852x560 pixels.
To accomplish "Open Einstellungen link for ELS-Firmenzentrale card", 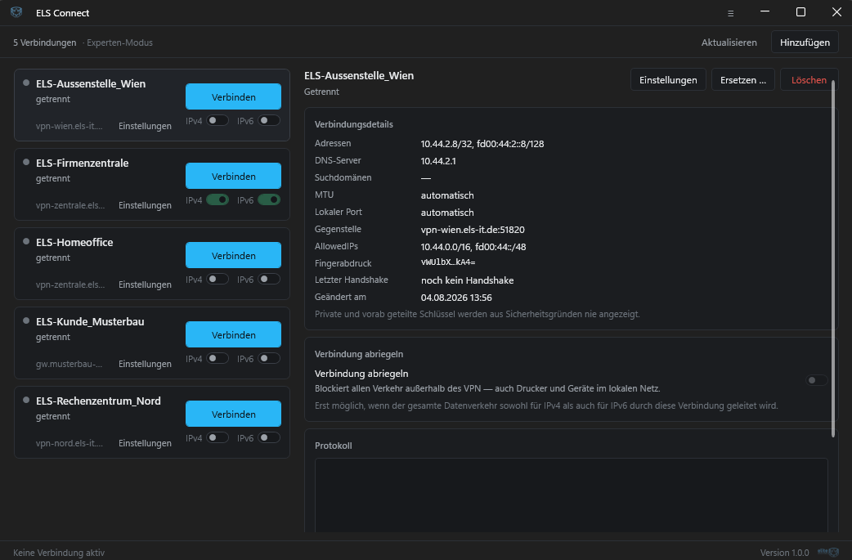I will [145, 205].
